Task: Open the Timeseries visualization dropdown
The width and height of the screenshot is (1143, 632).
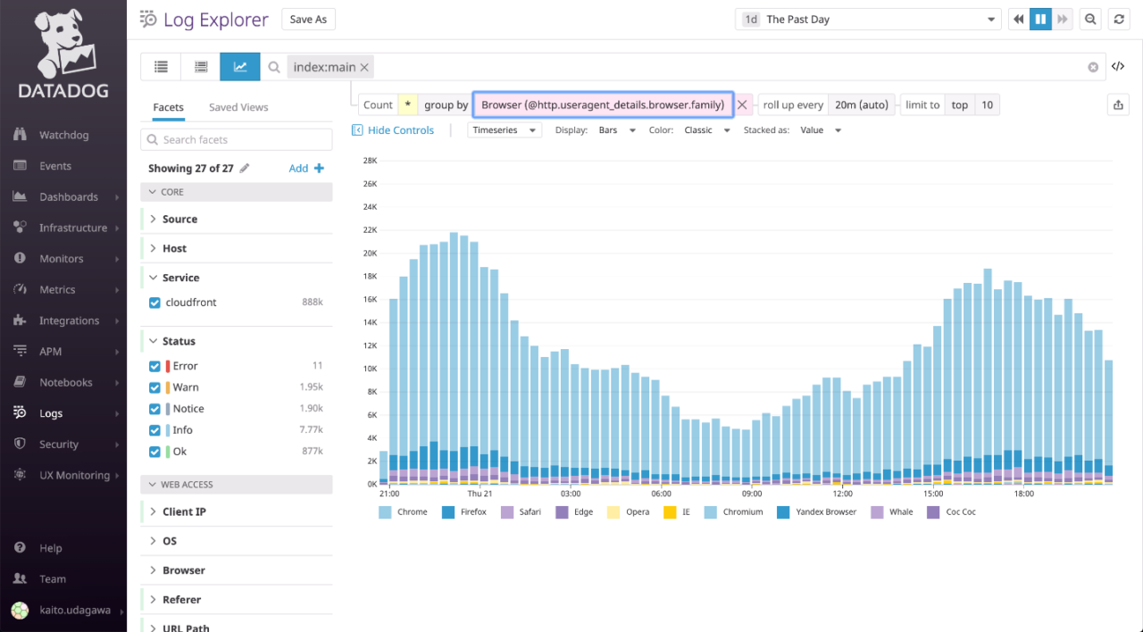Action: (505, 129)
